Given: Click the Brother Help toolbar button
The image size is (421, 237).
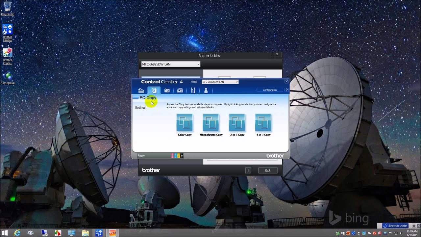Looking at the screenshot, I should tap(395, 226).
